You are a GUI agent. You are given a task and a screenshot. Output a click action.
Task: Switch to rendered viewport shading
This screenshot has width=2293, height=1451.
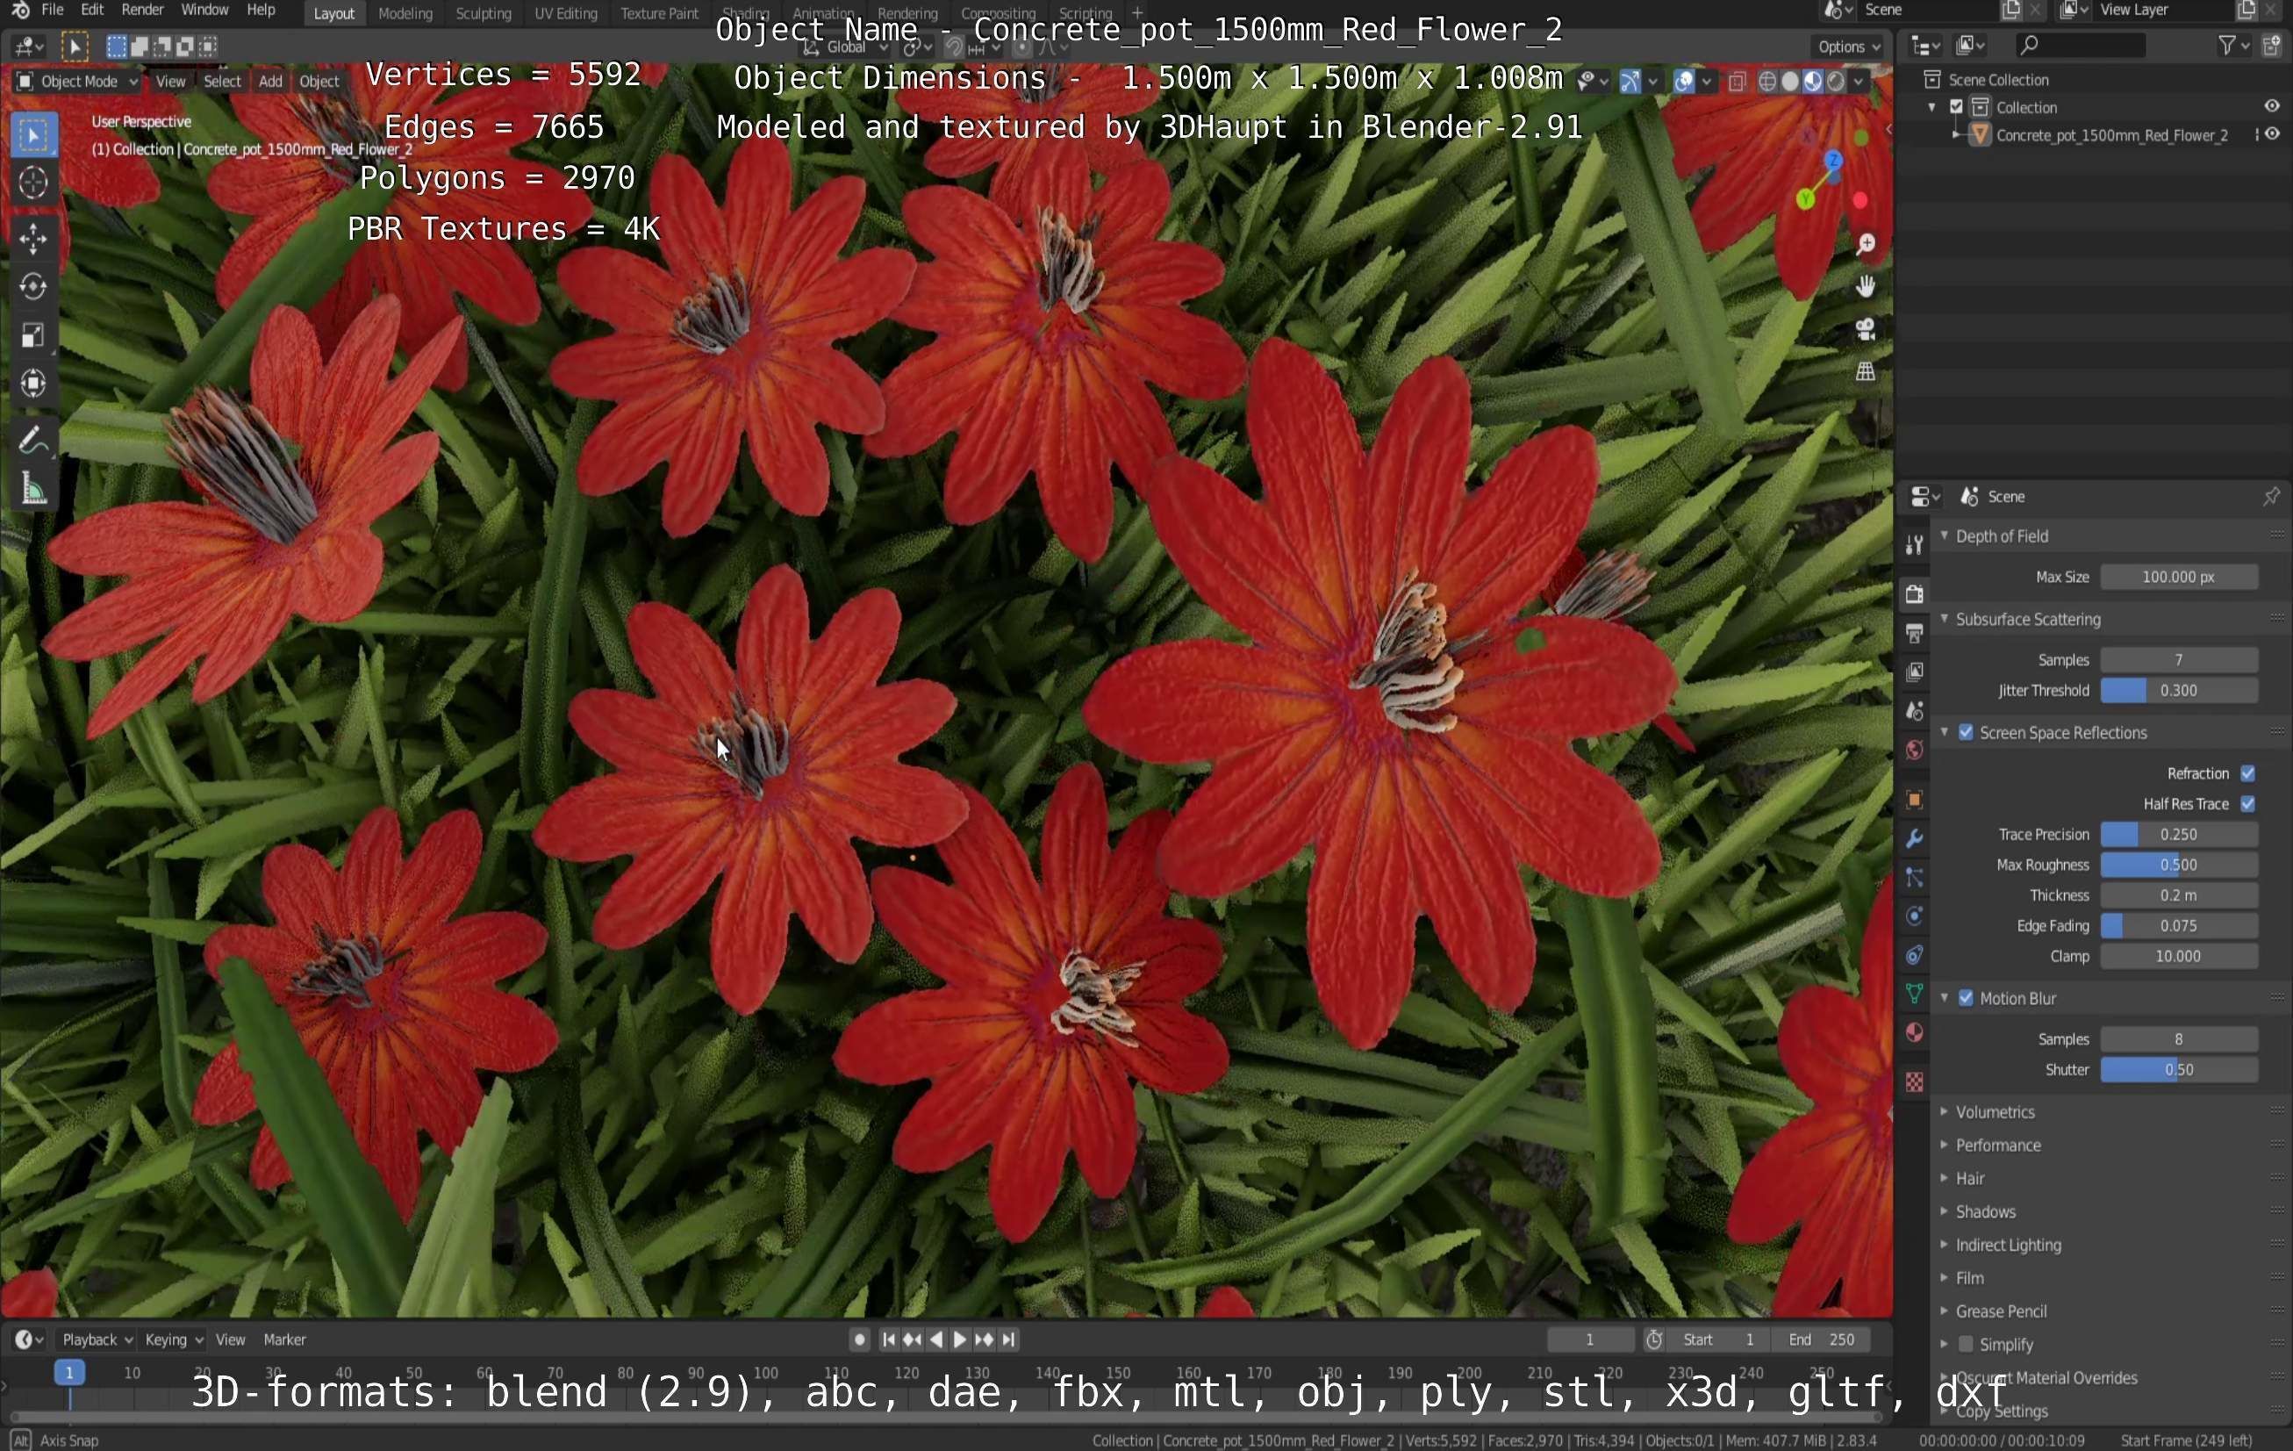pyautogui.click(x=1836, y=82)
